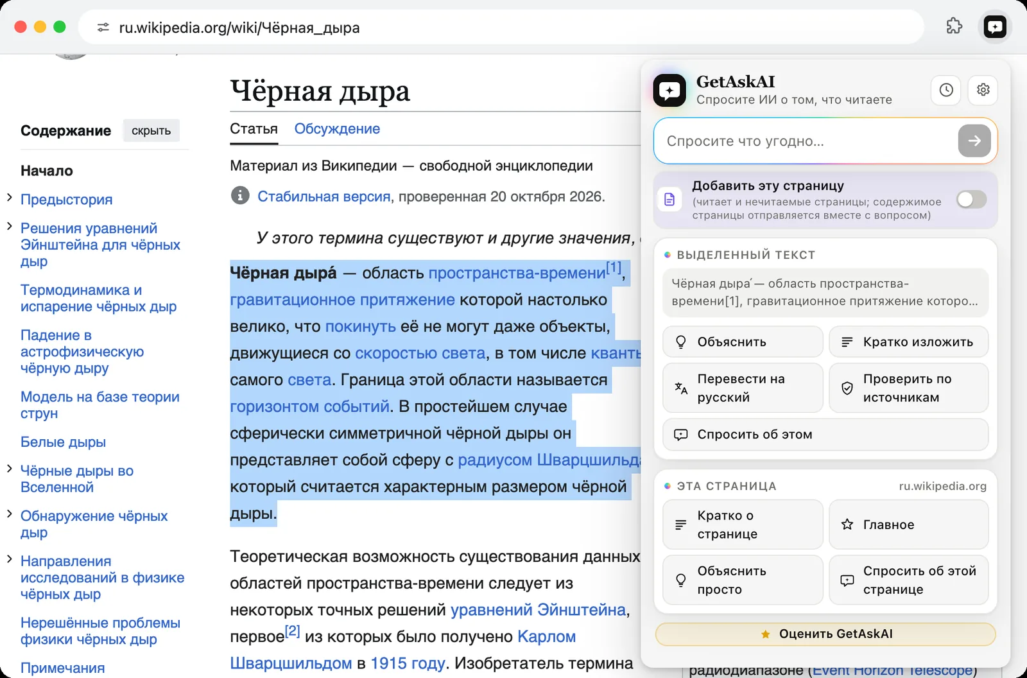The height and width of the screenshot is (678, 1027).
Task: Click Кратко о странице button
Action: pyautogui.click(x=743, y=525)
